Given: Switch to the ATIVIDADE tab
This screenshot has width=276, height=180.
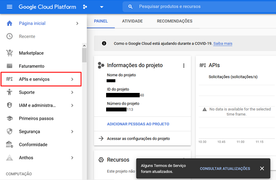Looking at the screenshot, I should [132, 21].
